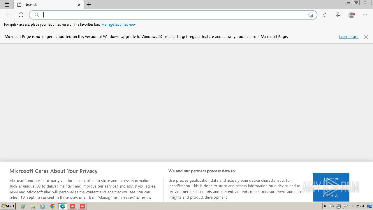Viewport: 373px width, 210px height.
Task: Open Settings and more ellipsis menu
Action: [x=365, y=15]
